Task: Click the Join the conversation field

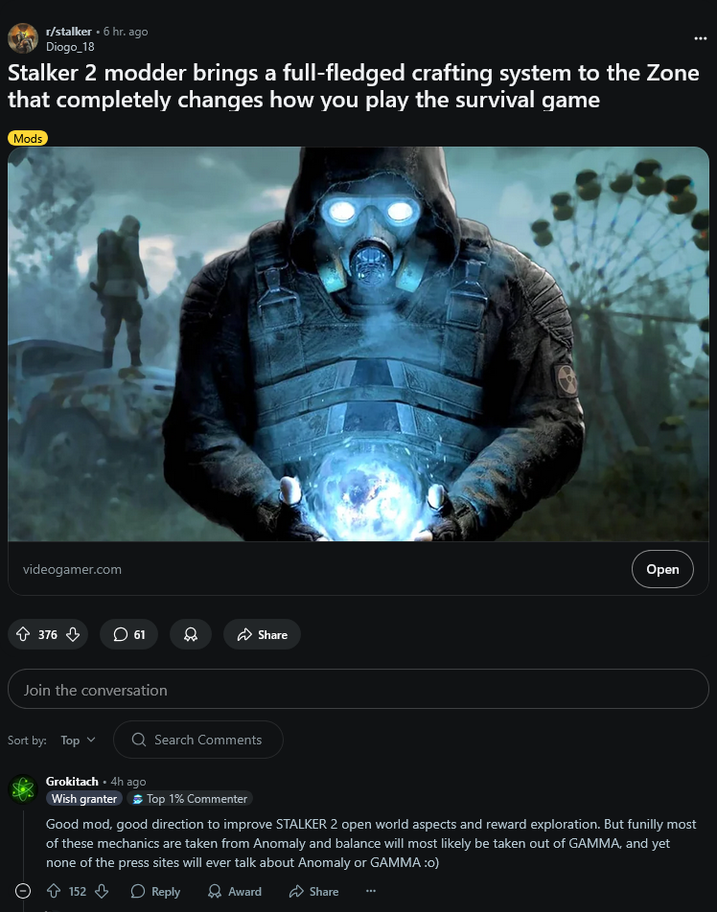Action: pos(358,689)
